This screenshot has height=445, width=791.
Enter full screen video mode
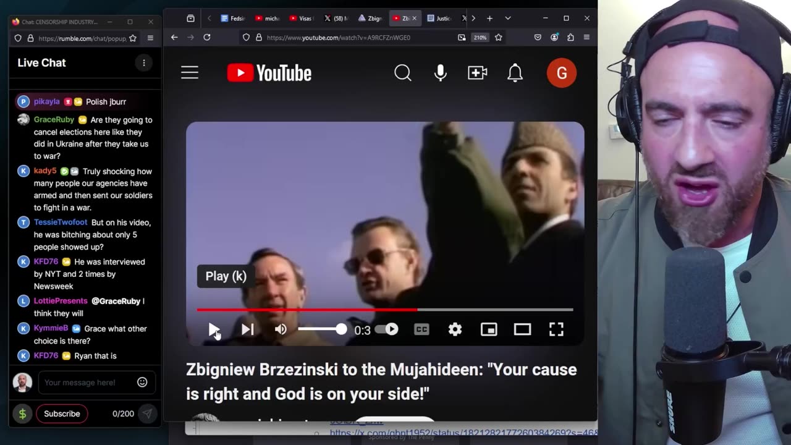pyautogui.click(x=556, y=329)
